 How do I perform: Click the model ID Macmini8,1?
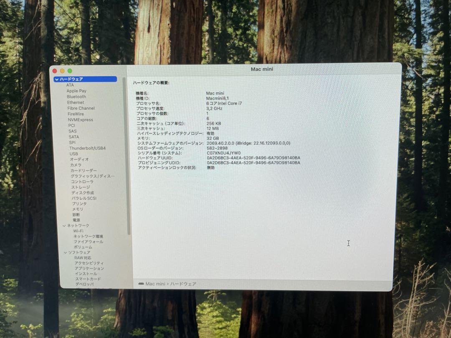[218, 98]
